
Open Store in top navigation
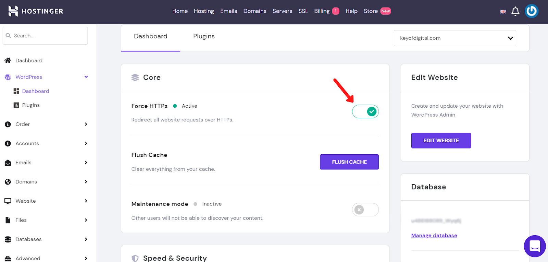point(371,11)
